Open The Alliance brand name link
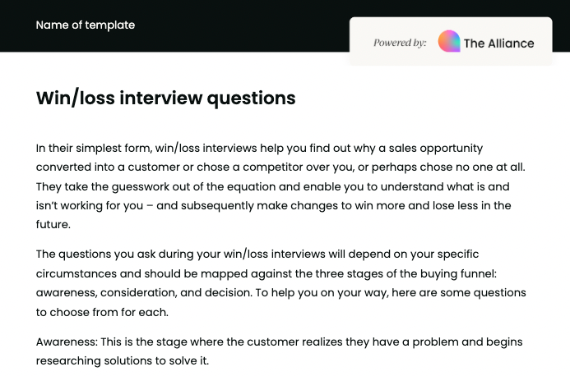Image resolution: width=570 pixels, height=376 pixels. coord(498,43)
